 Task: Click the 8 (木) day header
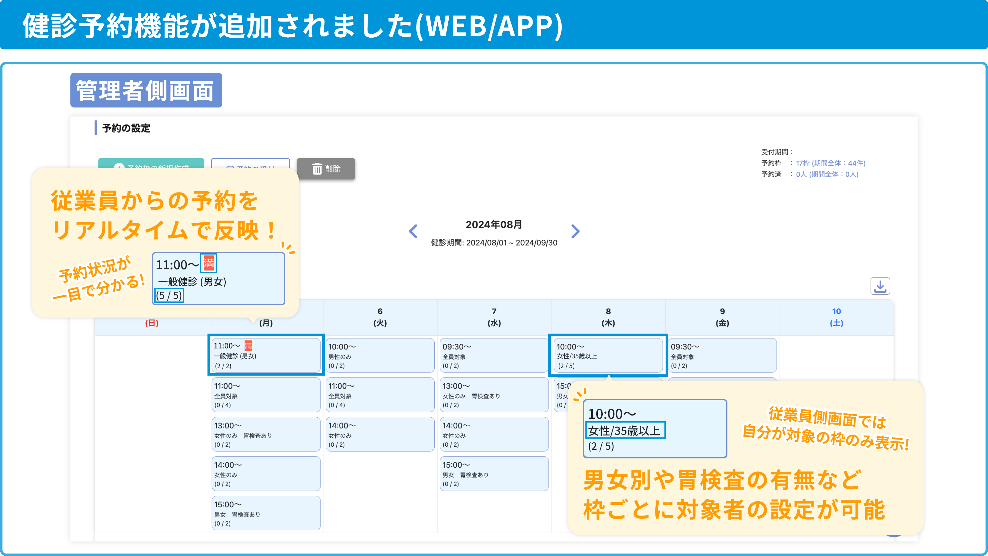click(x=608, y=317)
